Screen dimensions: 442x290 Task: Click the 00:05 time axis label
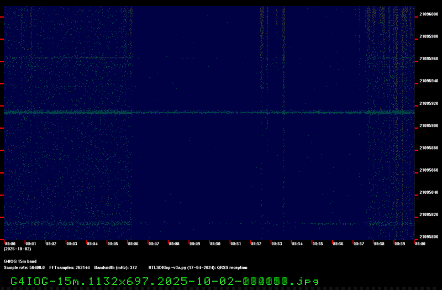113,244
